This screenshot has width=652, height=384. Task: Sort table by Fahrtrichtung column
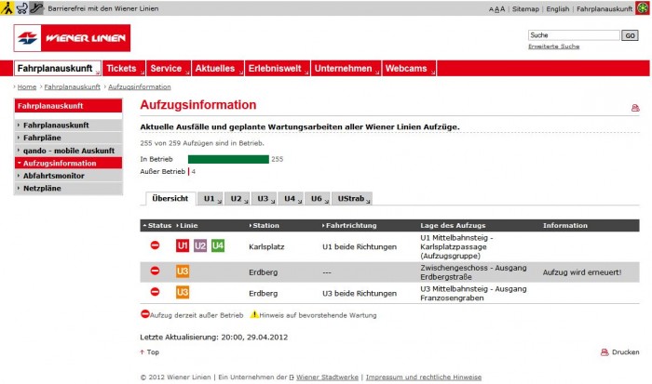(349, 225)
